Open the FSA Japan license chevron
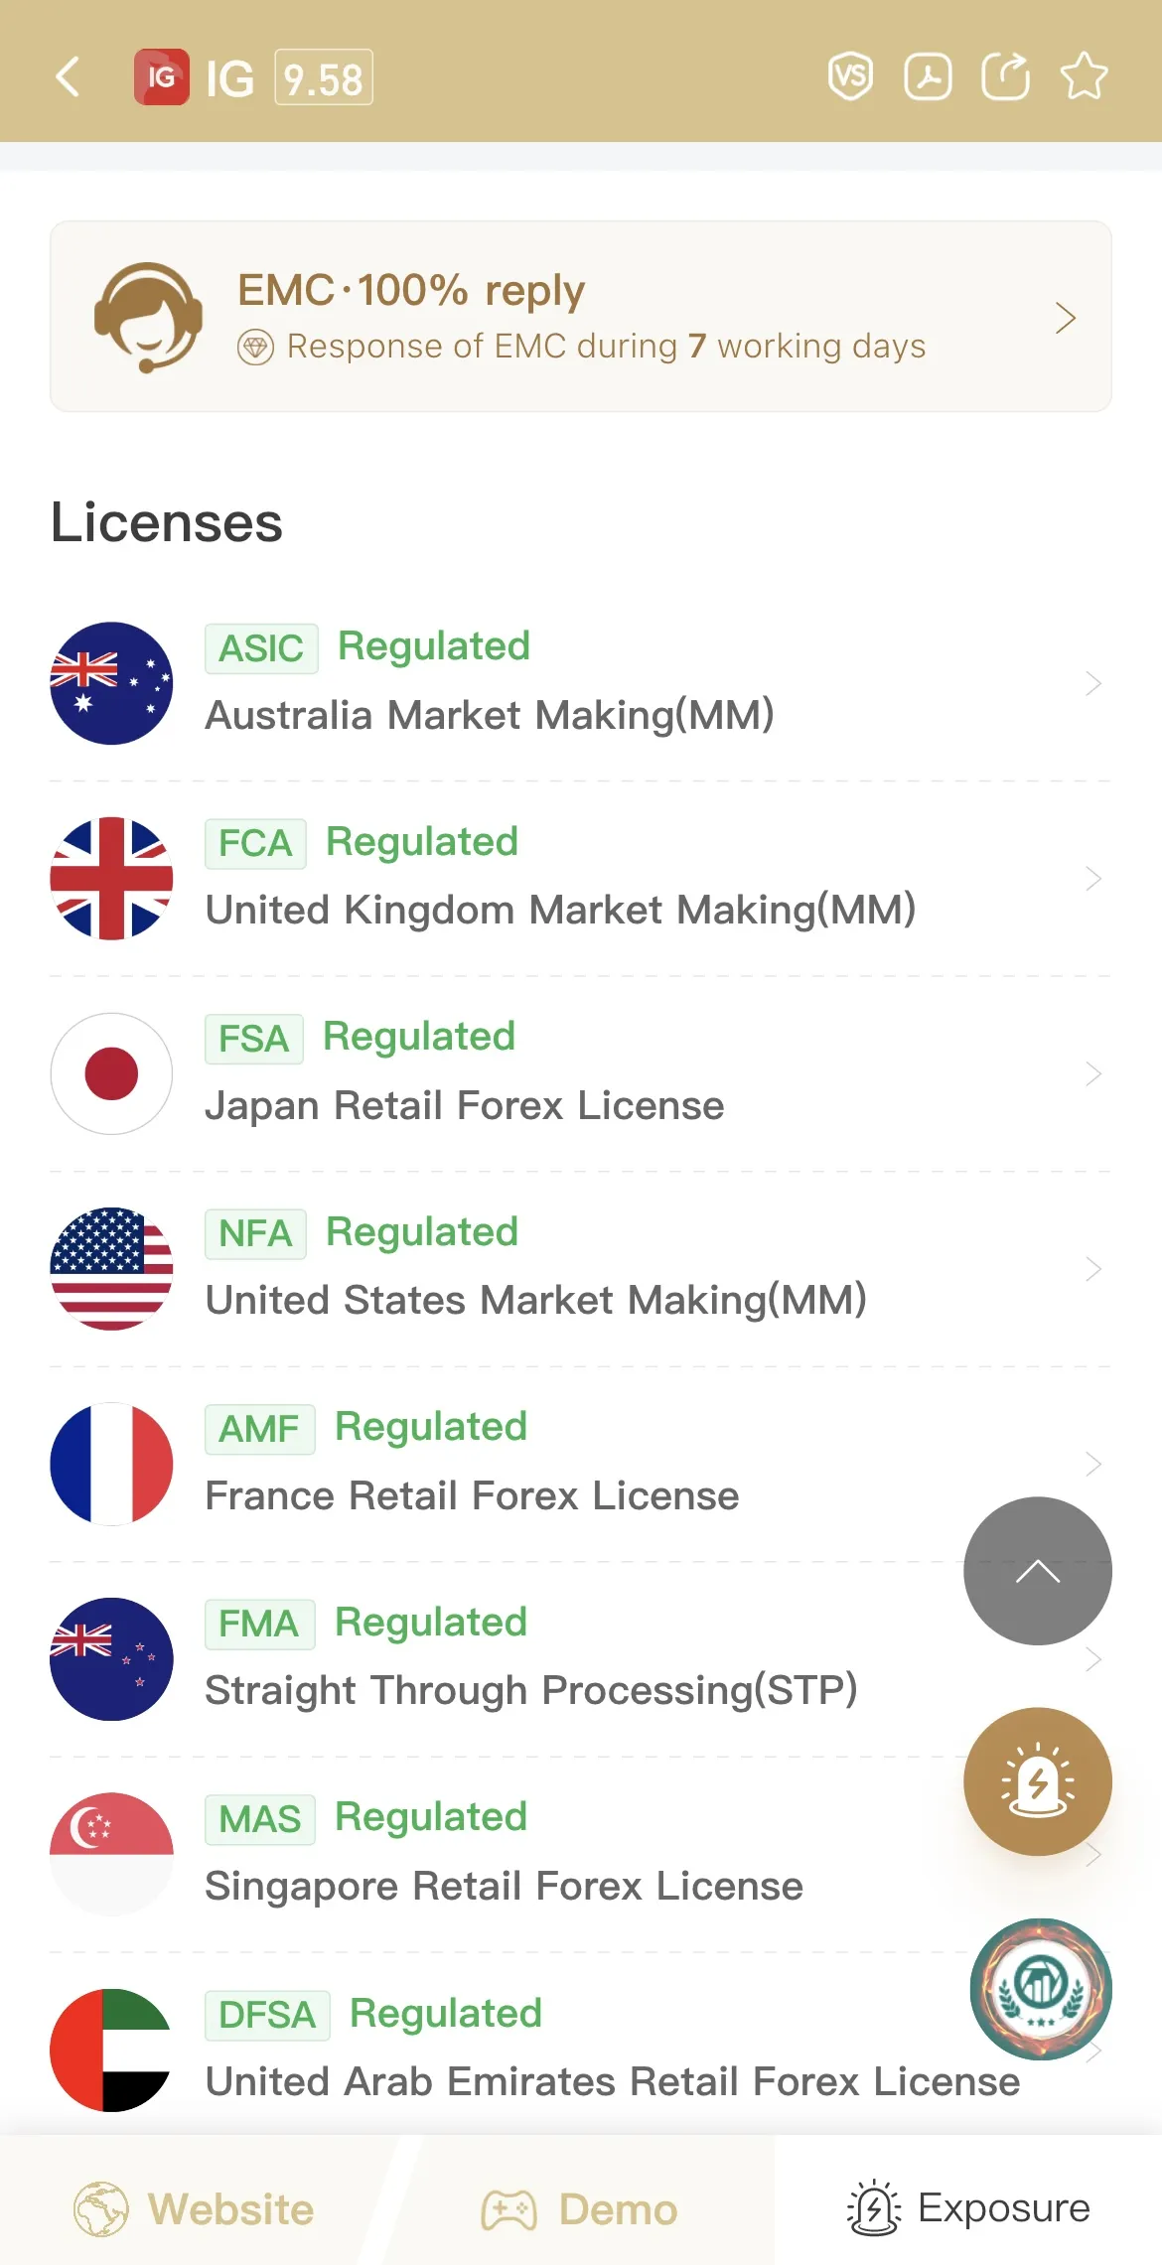The height and width of the screenshot is (2265, 1162). (x=1093, y=1073)
